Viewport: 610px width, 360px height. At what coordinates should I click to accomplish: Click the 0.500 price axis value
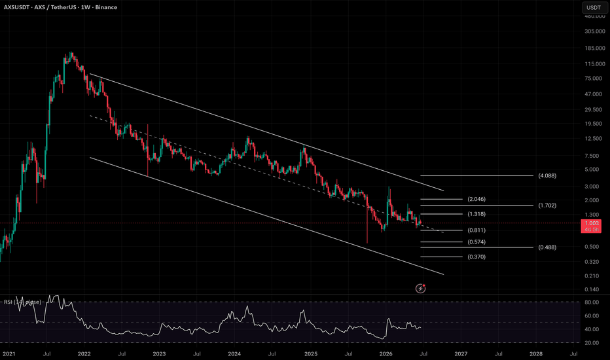(592, 247)
